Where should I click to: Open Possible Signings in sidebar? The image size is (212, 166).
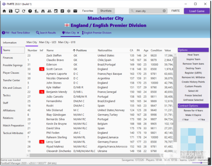pos(13,65)
